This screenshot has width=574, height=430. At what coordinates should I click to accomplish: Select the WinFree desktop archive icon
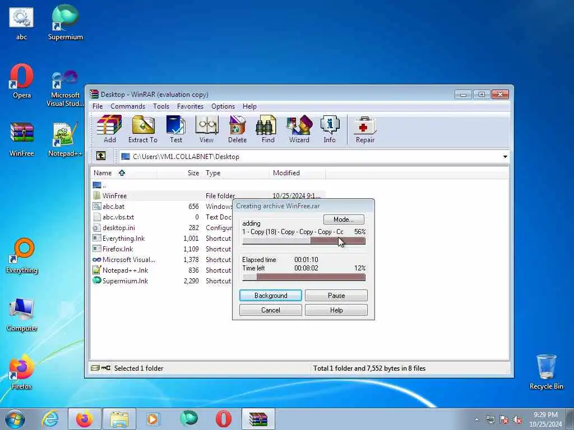click(22, 139)
